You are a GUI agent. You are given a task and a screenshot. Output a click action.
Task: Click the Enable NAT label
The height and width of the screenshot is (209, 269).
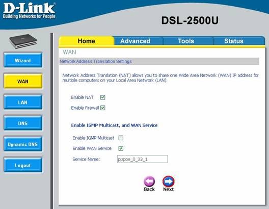point(82,97)
